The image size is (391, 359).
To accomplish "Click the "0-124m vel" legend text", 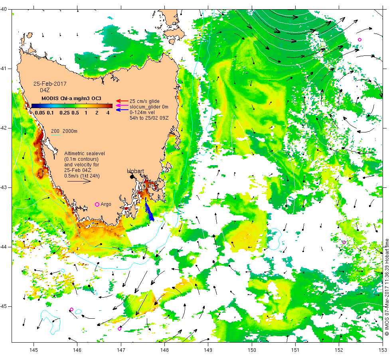I will point(142,112).
